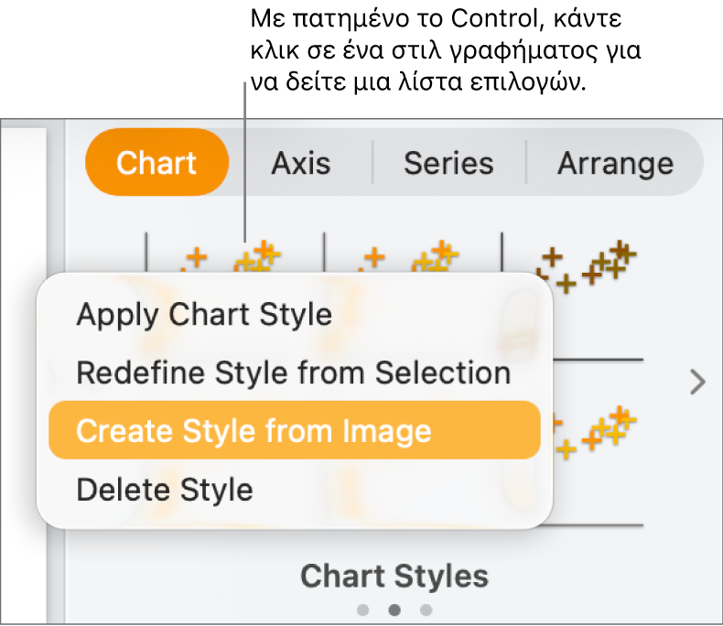Click the divider between Series and Arrange

point(526,163)
